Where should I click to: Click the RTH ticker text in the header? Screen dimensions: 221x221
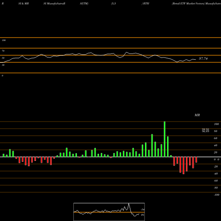point(146,4)
